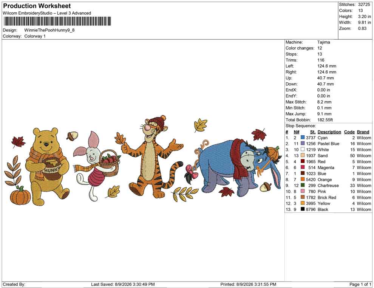Click the 'Last Saved: 8/9/2026 3:30:49 PM' text
Viewport: 374px width, 288px height.
click(x=123, y=284)
